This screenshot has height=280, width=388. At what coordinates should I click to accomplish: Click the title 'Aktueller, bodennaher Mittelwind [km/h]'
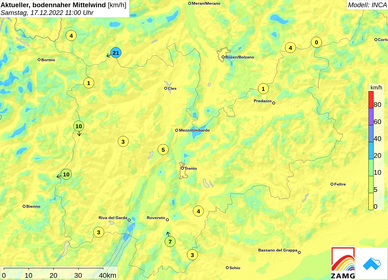63,5
